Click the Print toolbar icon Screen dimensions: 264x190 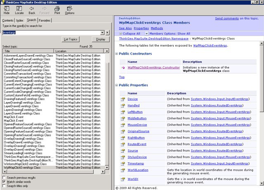click(57, 8)
